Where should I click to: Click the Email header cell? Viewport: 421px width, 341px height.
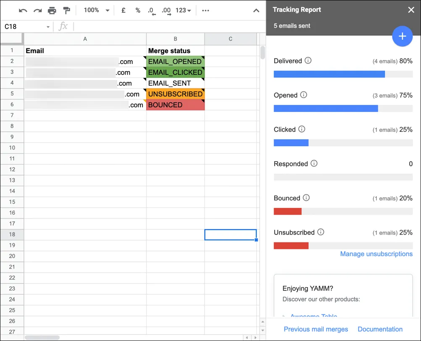(85, 51)
